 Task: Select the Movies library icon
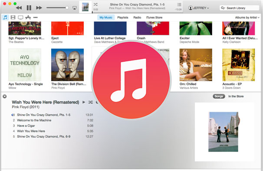(13, 17)
